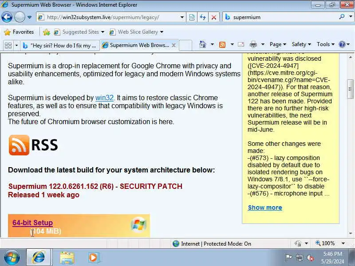Image resolution: width=355 pixels, height=266 pixels.
Task: Click the Read Mail toolbar icon
Action: point(241,44)
